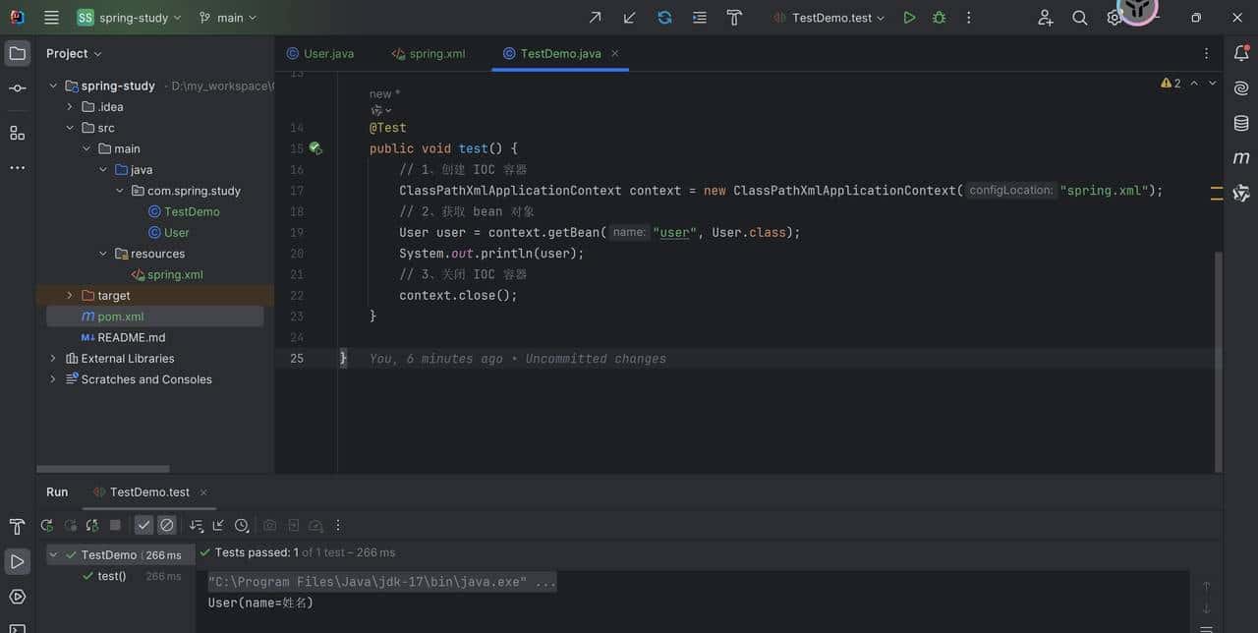Viewport: 1258px width, 633px height.
Task: Select pom.xml in the project tree
Action: pos(120,316)
